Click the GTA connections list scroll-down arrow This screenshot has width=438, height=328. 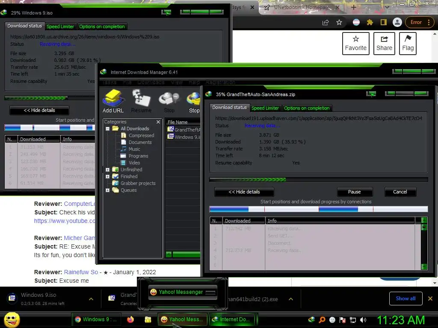[x=424, y=266]
